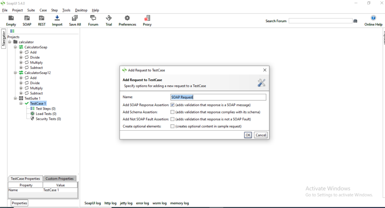Click the navigator list view icon
This screenshot has height=208, width=385.
pyautogui.click(x=12, y=31)
